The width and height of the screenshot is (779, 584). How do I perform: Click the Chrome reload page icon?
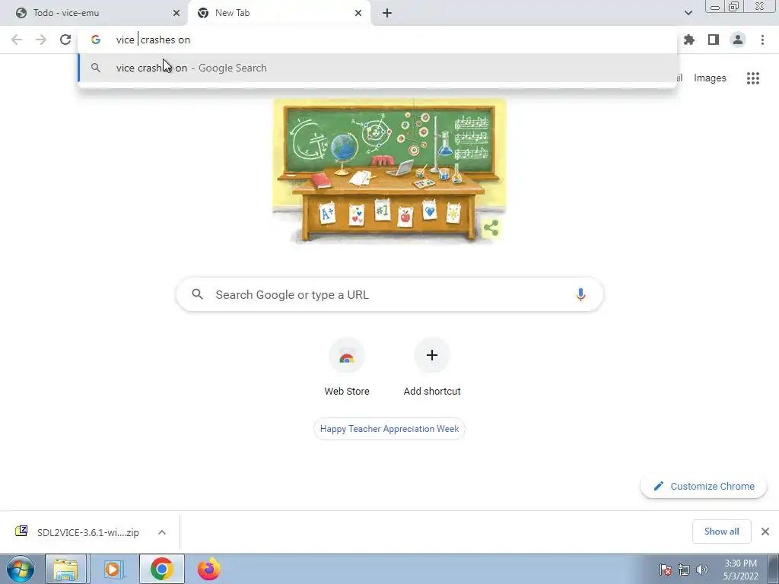pos(65,40)
